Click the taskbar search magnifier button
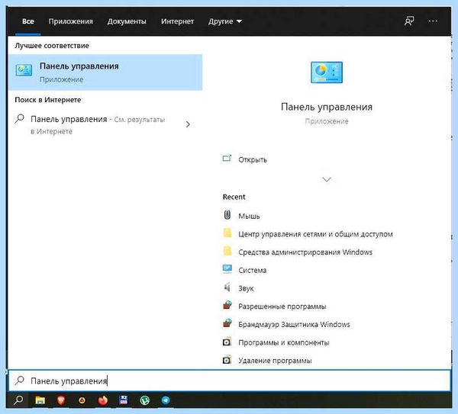Screen dimensions: 458x414 (x=18, y=400)
